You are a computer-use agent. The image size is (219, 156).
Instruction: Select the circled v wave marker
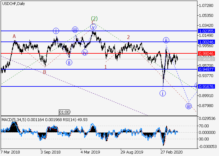pos(93,27)
